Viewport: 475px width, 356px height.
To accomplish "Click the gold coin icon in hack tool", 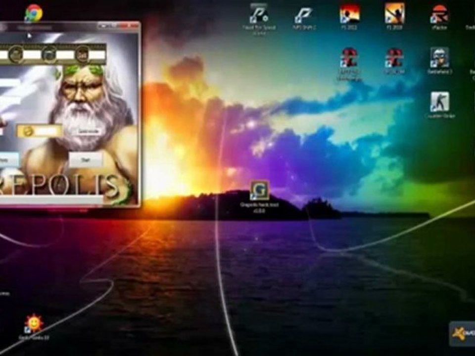I will tap(28, 132).
